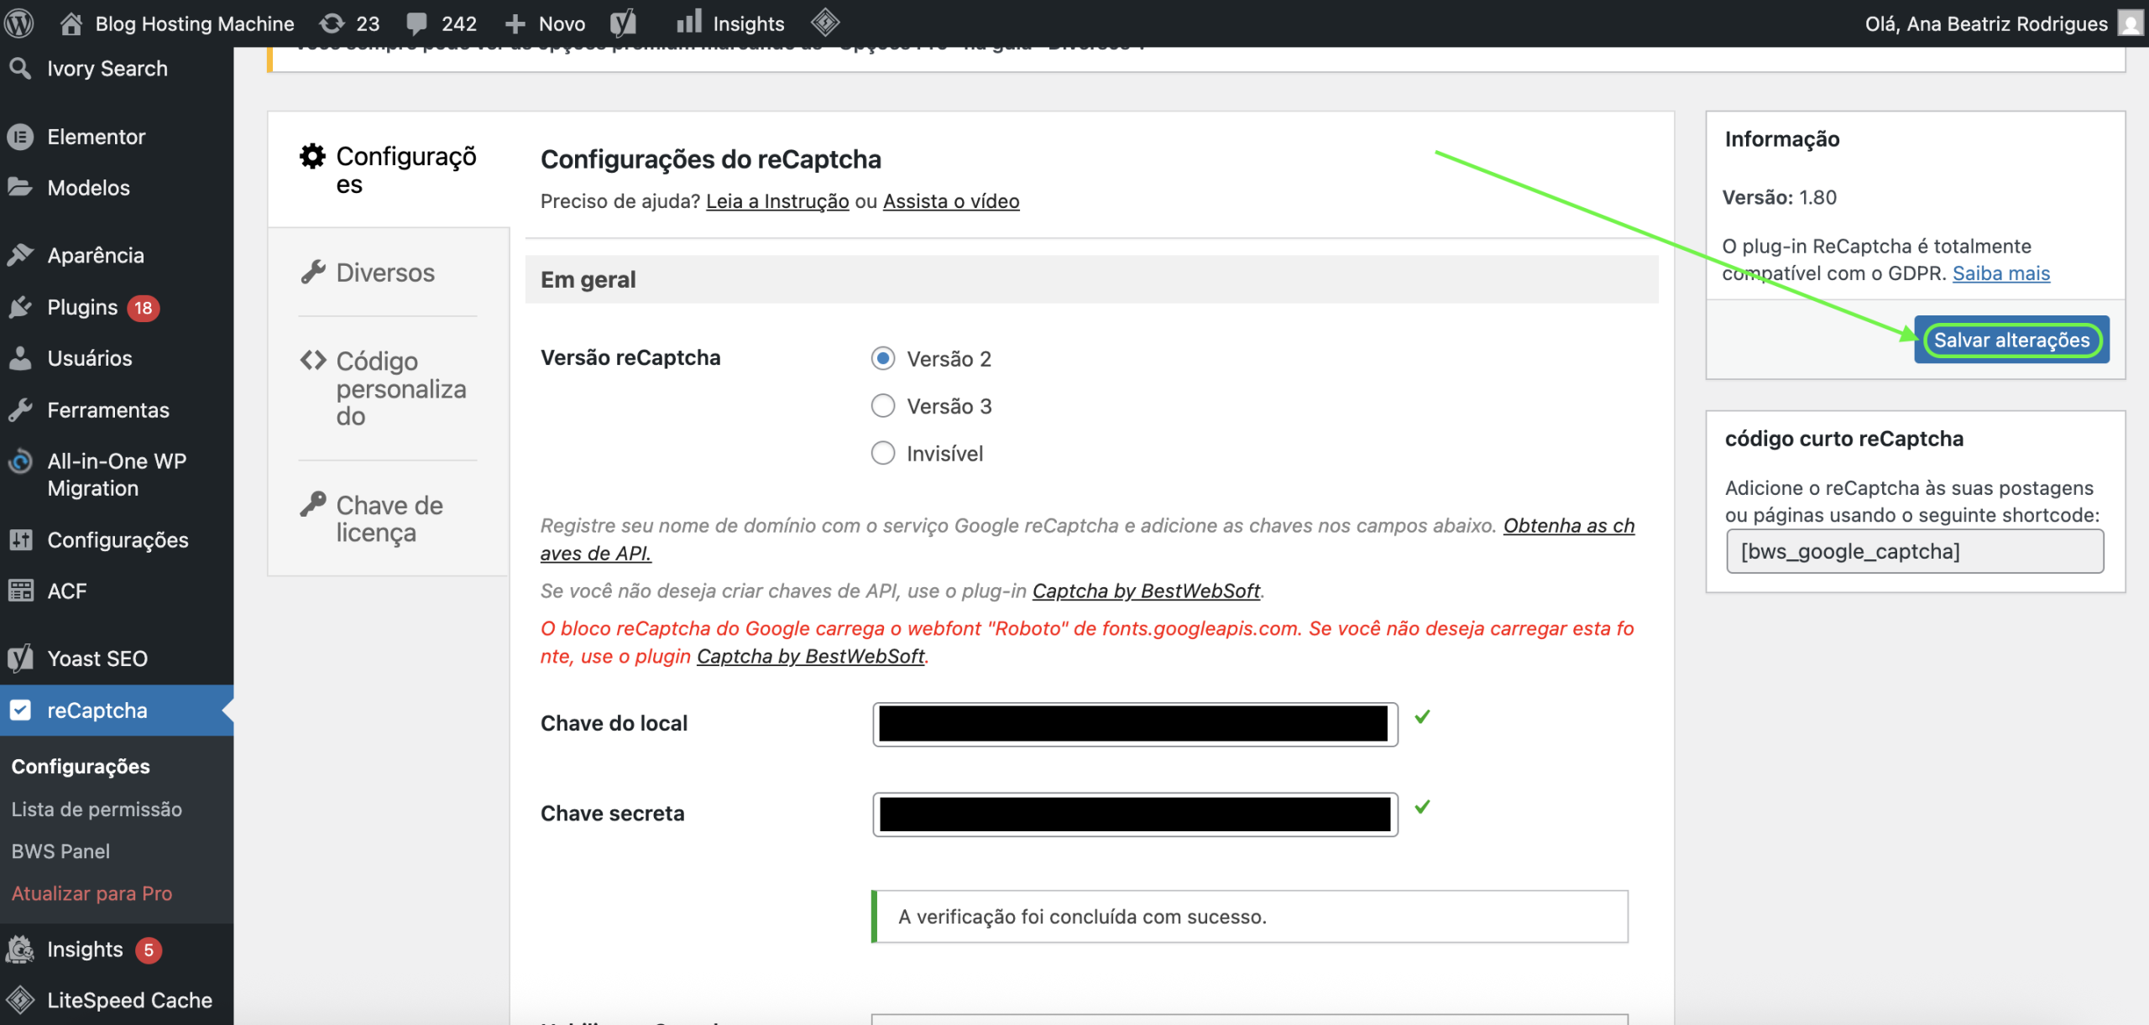Screen dimensions: 2149x1025
Task: Select the Versão 2 radio button
Action: point(883,358)
